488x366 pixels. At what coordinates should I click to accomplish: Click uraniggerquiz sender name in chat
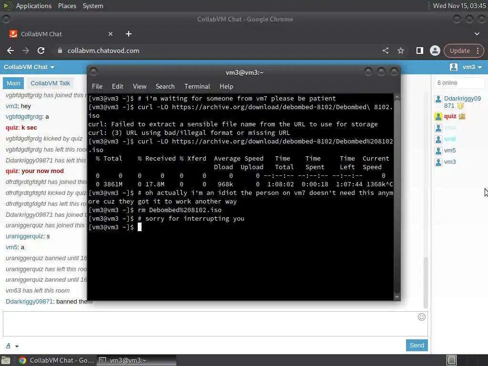coord(24,236)
